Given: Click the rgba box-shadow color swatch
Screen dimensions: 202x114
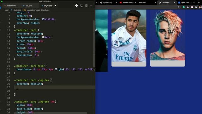Looking at the screenshot, I should coord(56,69).
